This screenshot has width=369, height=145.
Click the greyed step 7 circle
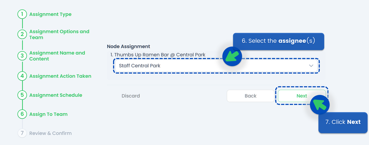(x=22, y=133)
